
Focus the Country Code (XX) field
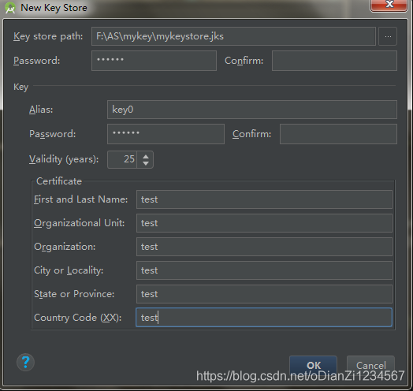coord(264,318)
